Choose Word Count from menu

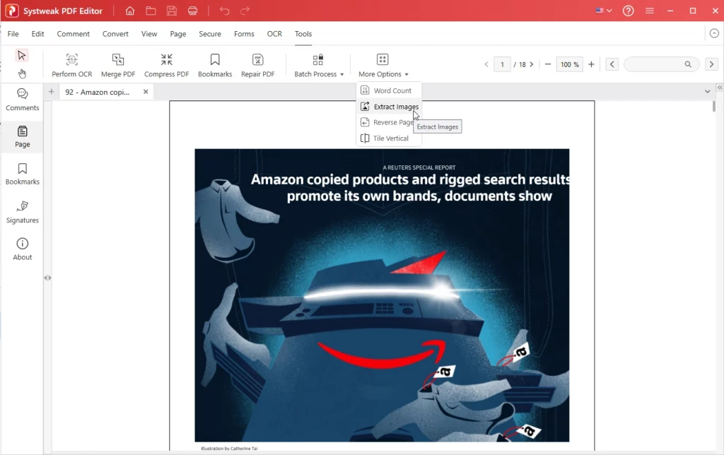tap(389, 90)
